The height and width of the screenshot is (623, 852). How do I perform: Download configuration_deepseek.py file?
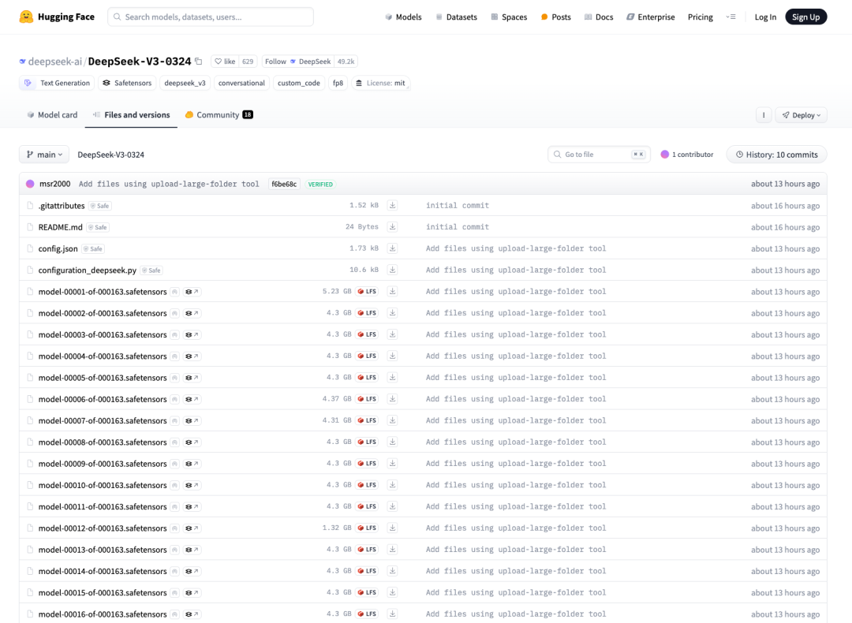[x=392, y=270]
